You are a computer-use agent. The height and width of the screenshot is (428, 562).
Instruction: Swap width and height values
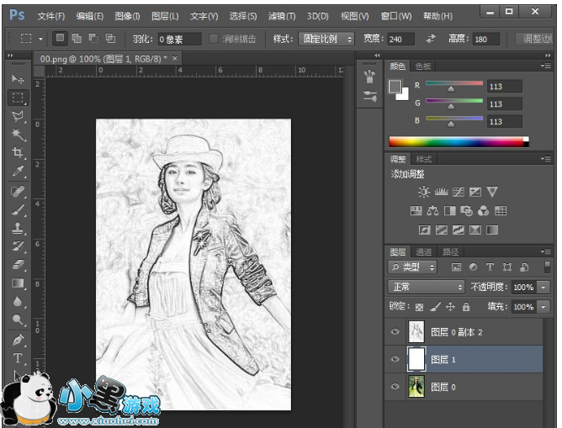[x=431, y=40]
